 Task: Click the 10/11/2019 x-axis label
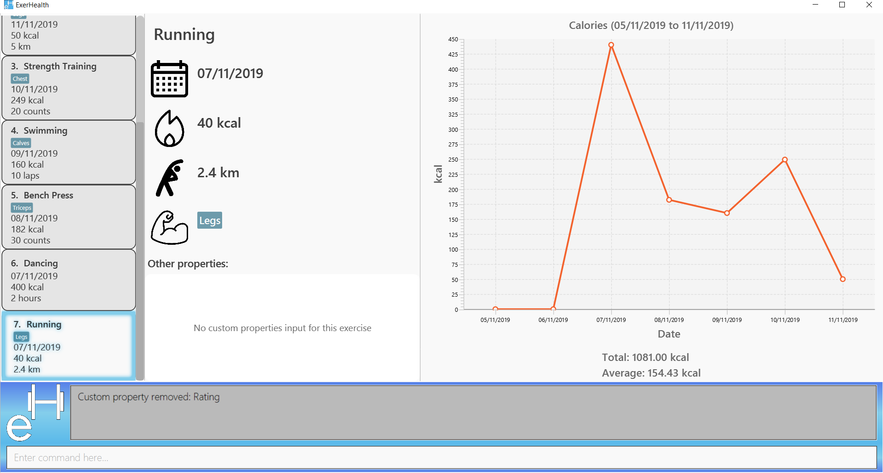[x=785, y=320]
